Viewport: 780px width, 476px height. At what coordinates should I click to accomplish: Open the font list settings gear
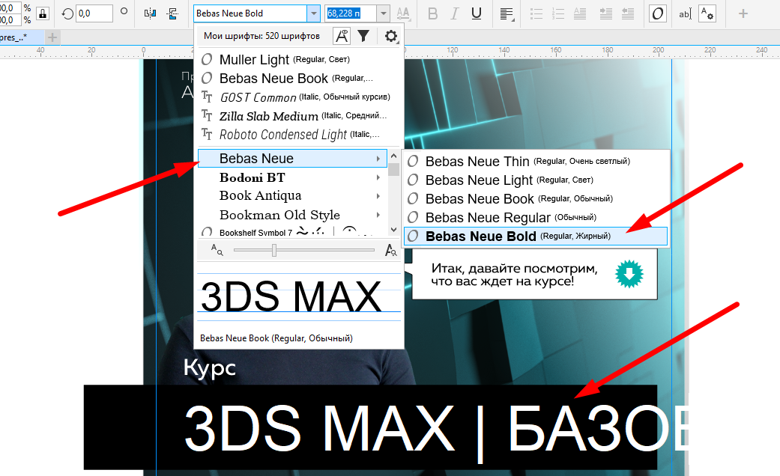pyautogui.click(x=391, y=36)
